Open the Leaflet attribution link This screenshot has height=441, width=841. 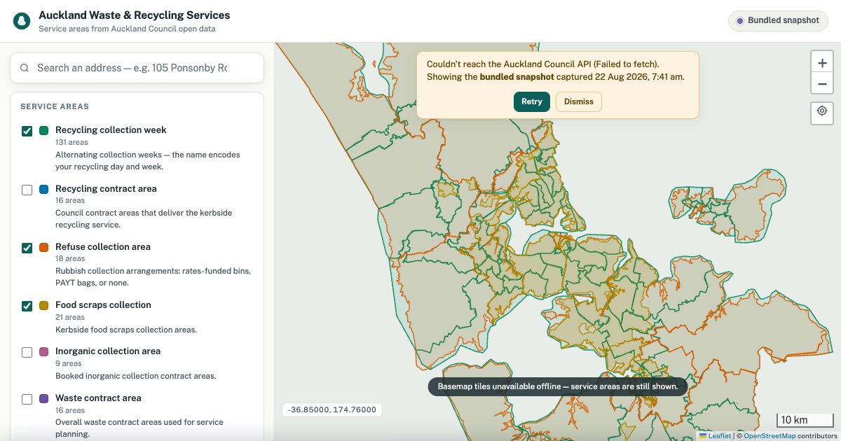(x=719, y=435)
